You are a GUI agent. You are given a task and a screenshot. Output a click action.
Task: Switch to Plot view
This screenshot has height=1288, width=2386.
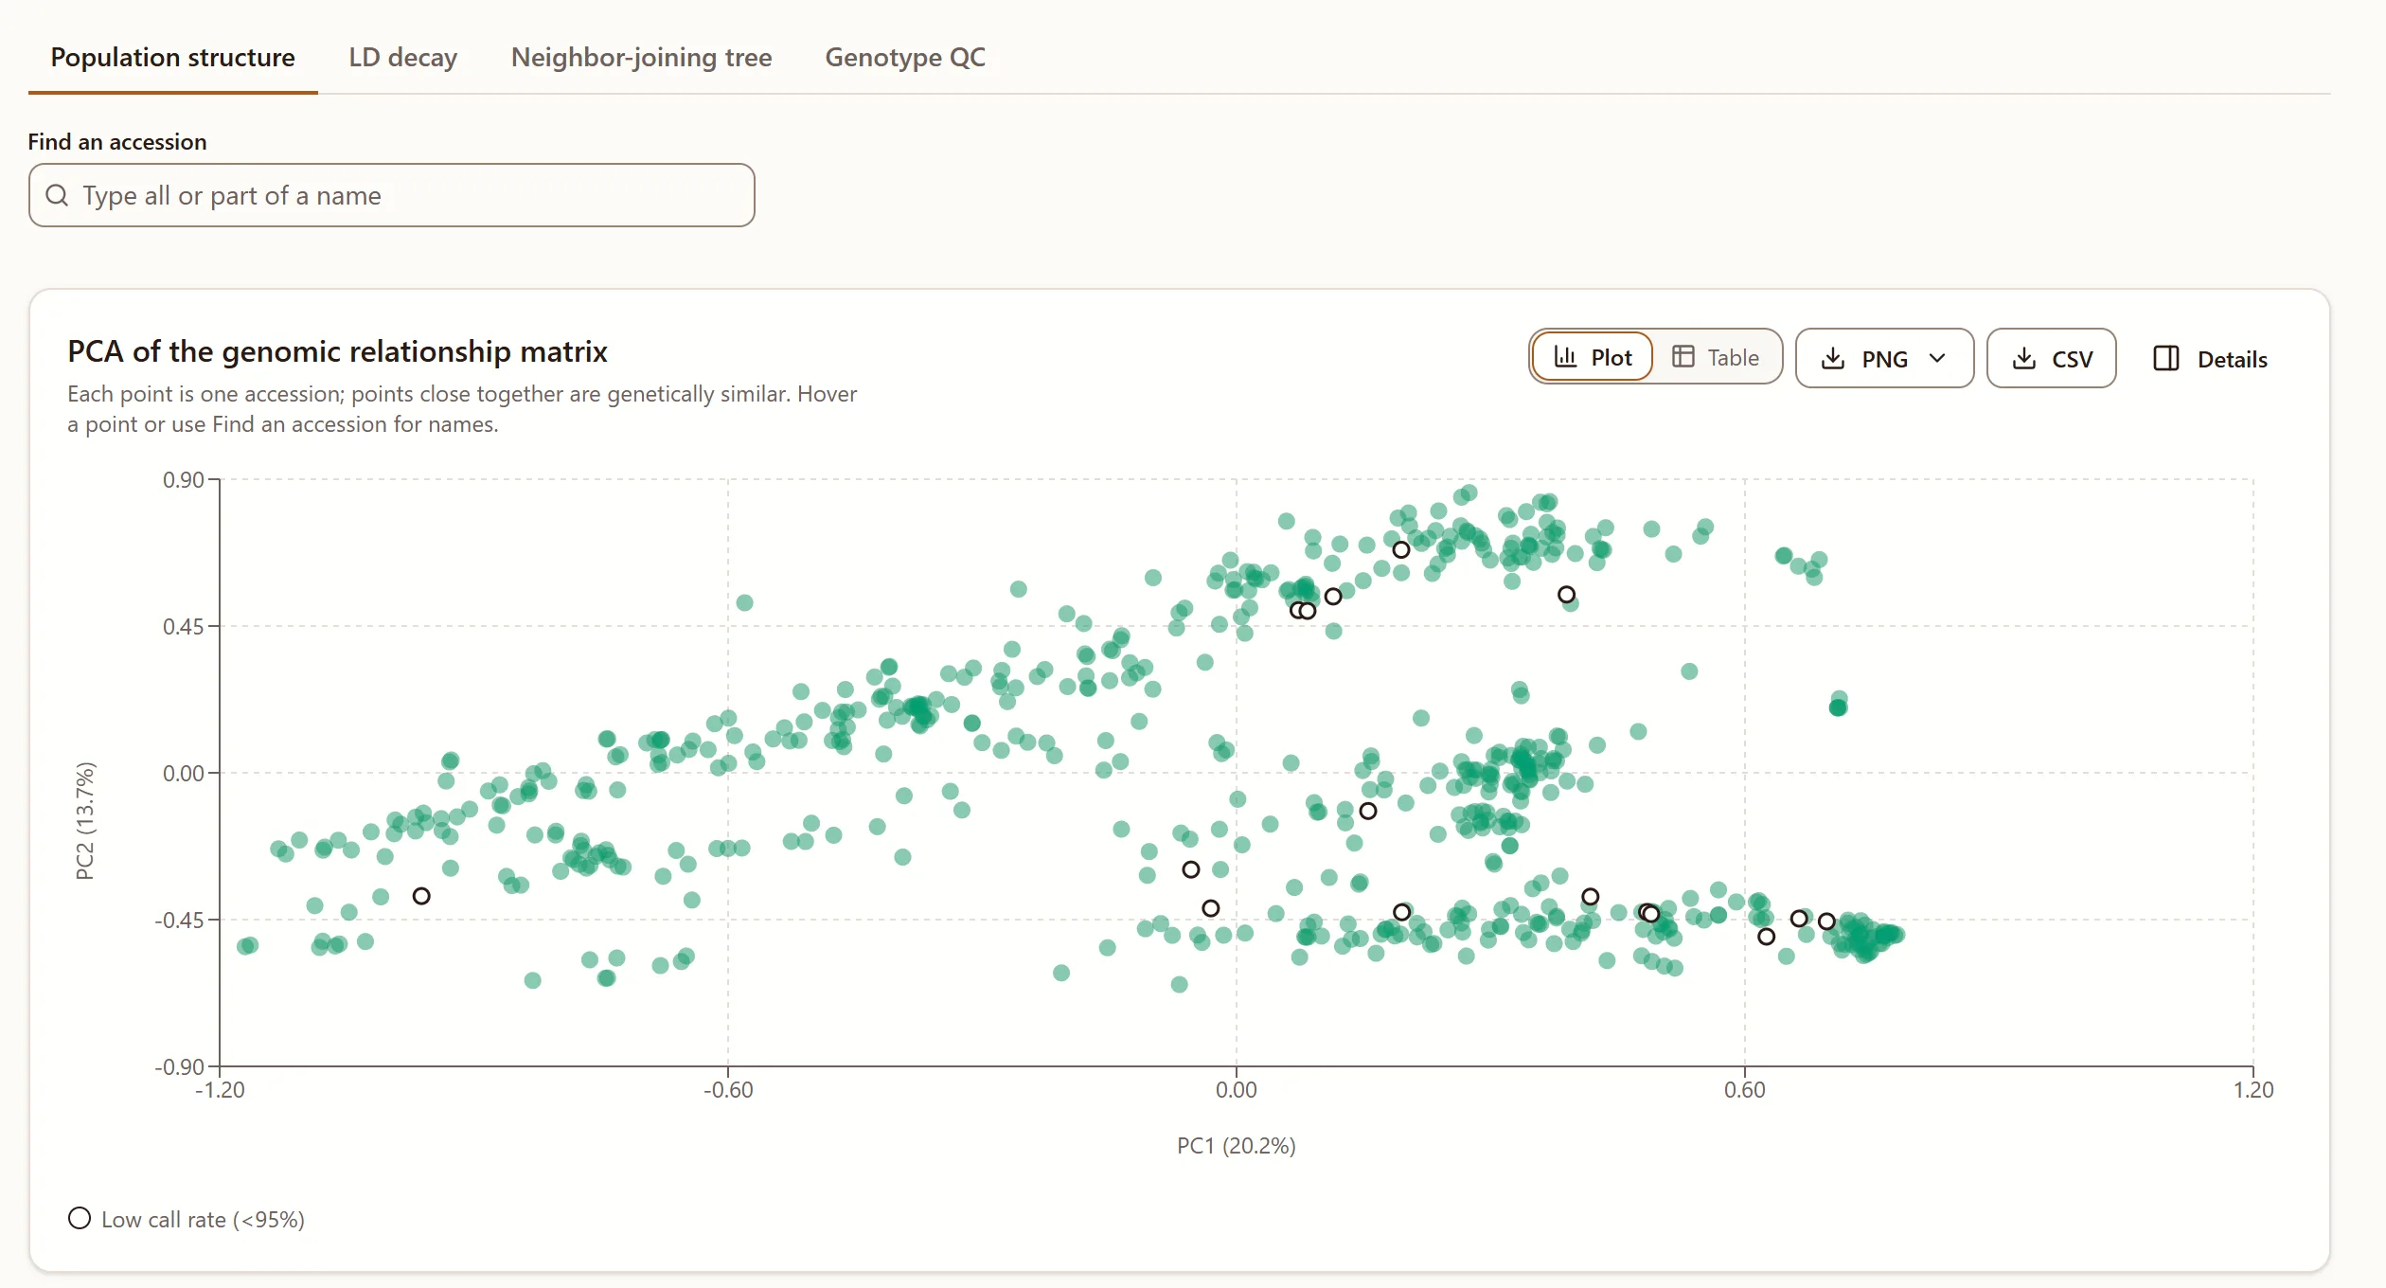(1593, 357)
